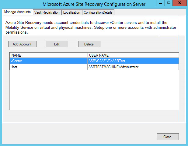This screenshot has height=146, width=188.
Task: Open the Vault Registration tab
Action: [x=47, y=12]
